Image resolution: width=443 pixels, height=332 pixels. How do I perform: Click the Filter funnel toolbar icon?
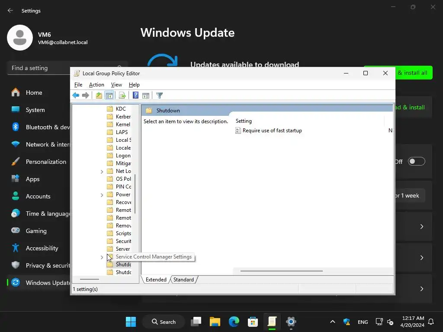click(159, 96)
